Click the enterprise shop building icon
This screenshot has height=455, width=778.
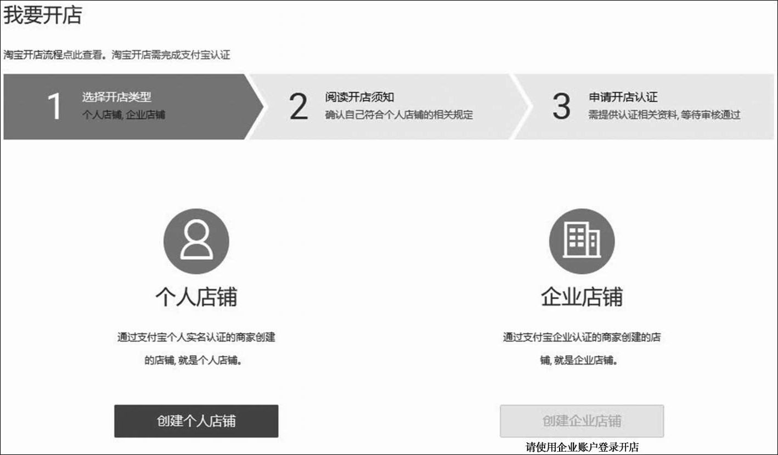582,241
